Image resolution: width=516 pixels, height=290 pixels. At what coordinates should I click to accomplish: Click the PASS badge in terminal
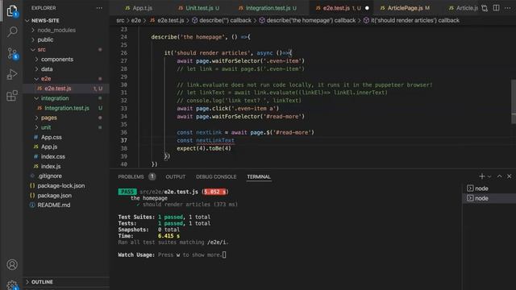point(127,192)
